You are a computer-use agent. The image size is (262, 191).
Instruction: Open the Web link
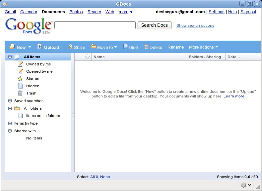coord(110,12)
